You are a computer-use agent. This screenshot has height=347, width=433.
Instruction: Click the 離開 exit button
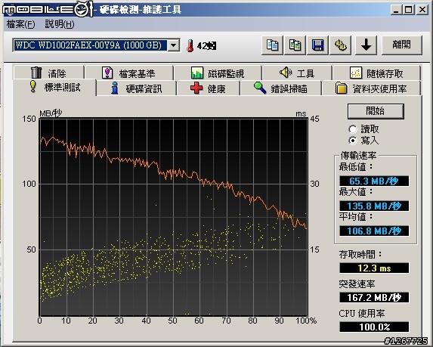click(x=402, y=45)
